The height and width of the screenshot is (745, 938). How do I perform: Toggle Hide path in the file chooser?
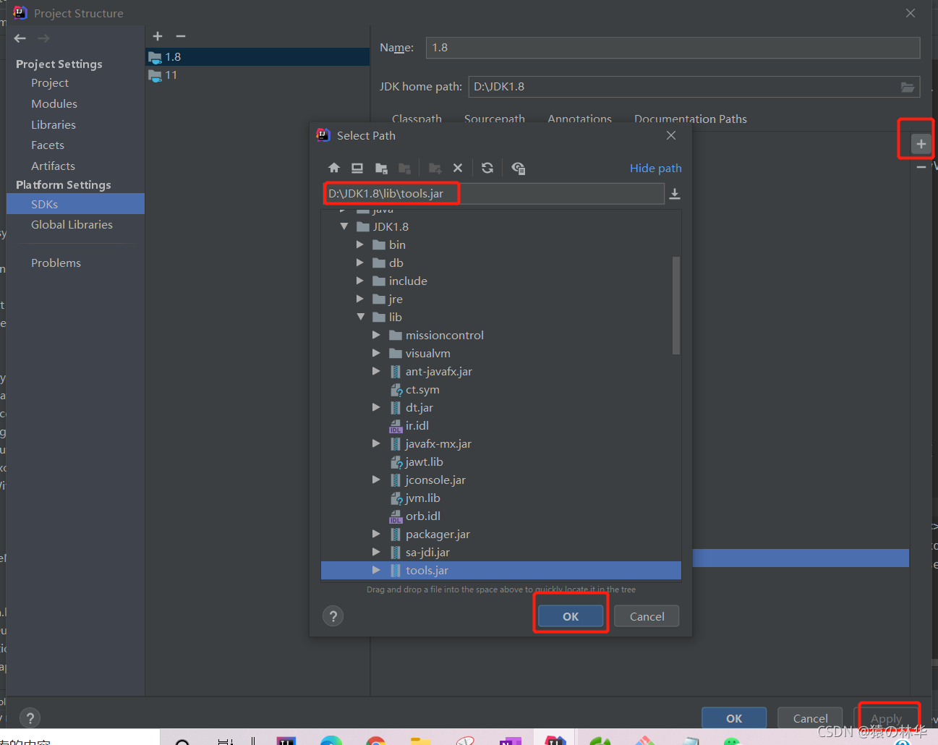coord(655,168)
